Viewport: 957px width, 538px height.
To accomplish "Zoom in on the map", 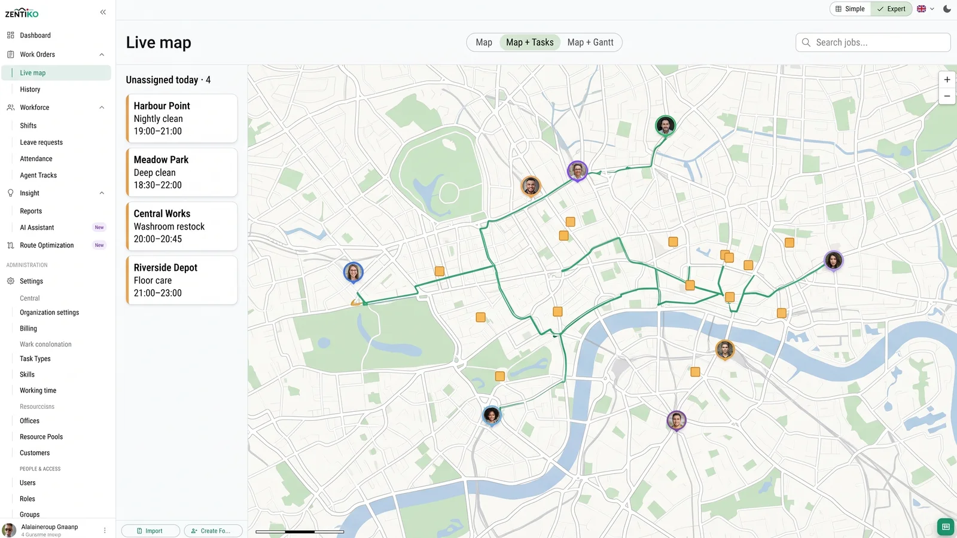I will (x=947, y=80).
